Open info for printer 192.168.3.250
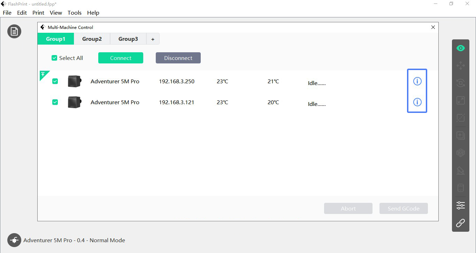This screenshot has width=476, height=253. point(417,81)
